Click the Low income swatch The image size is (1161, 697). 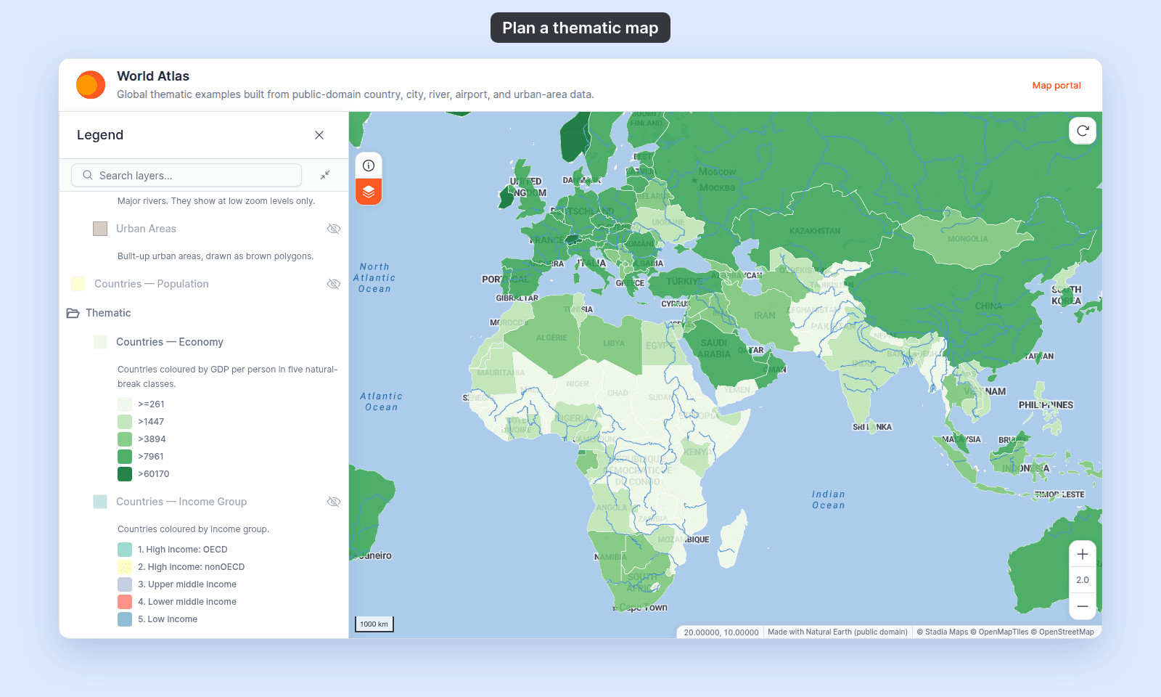coord(125,619)
